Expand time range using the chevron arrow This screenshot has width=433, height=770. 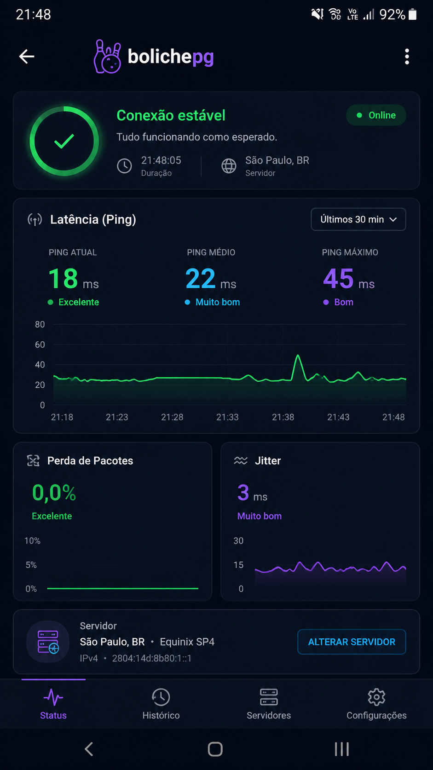point(393,220)
